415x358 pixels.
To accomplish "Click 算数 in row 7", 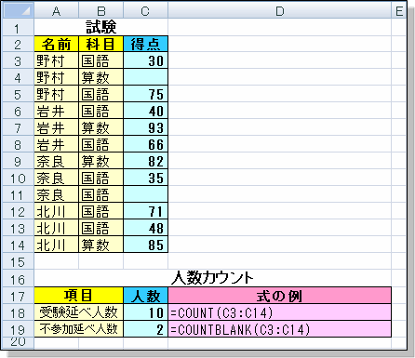I will click(100, 127).
